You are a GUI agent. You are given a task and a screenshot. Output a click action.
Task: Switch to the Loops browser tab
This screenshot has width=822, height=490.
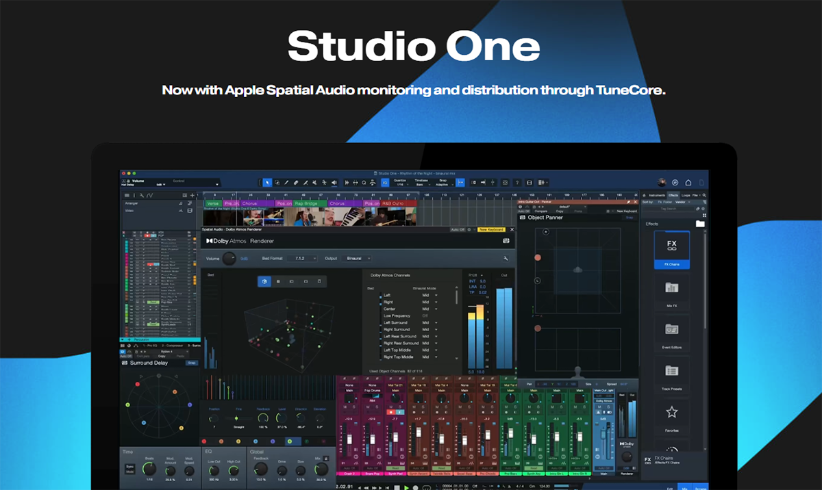tap(686, 195)
